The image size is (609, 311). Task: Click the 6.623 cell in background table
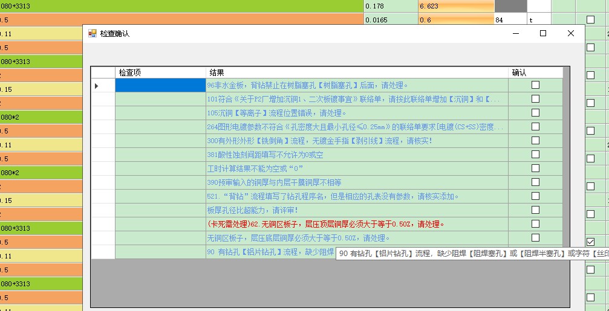pos(457,6)
